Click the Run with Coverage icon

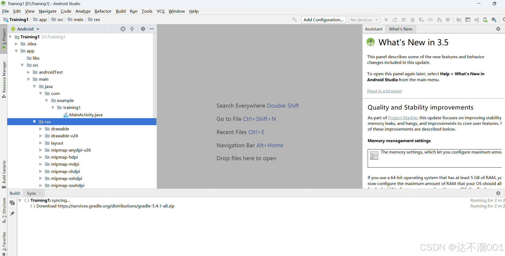point(421,20)
